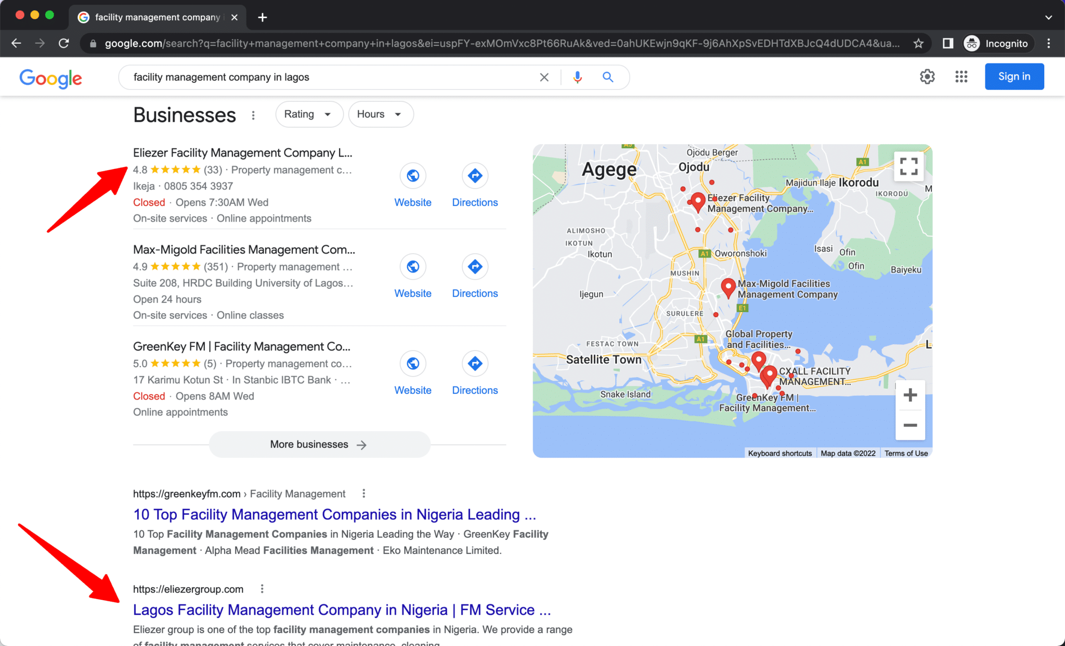
Task: Click the Global Property and Facilities pin
Action: pyautogui.click(x=759, y=360)
